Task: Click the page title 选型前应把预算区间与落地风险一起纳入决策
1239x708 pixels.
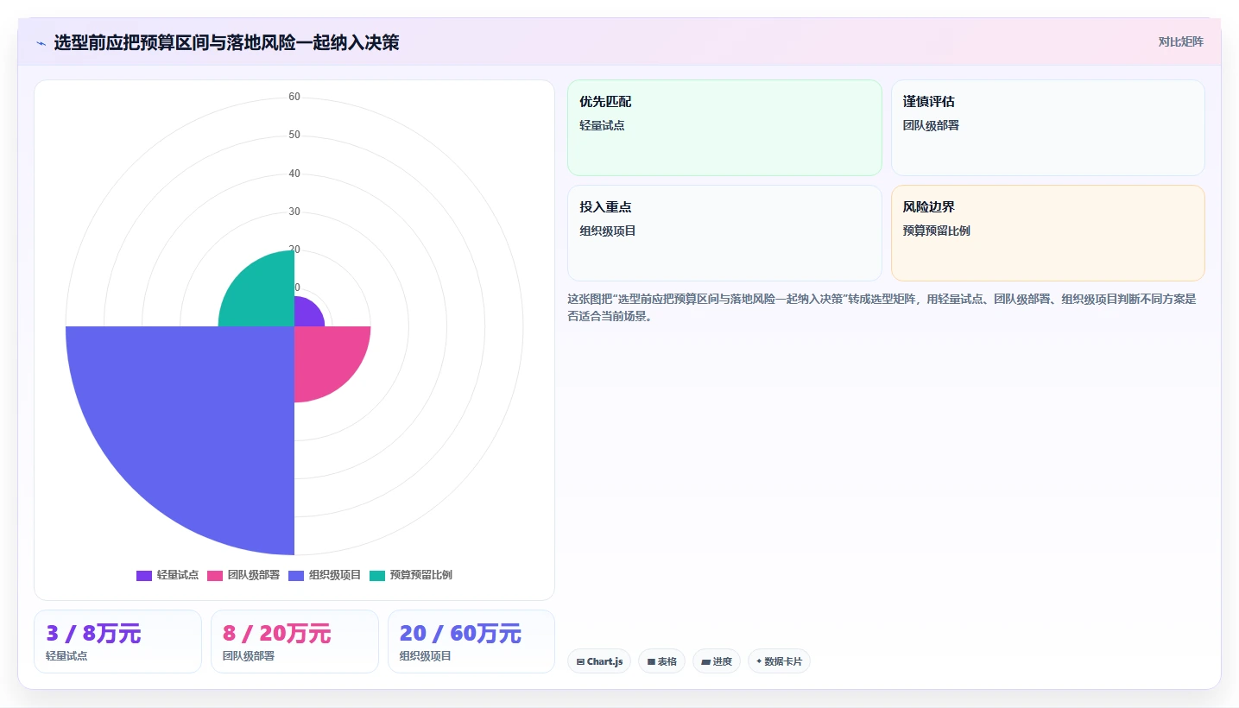Action: pos(226,42)
